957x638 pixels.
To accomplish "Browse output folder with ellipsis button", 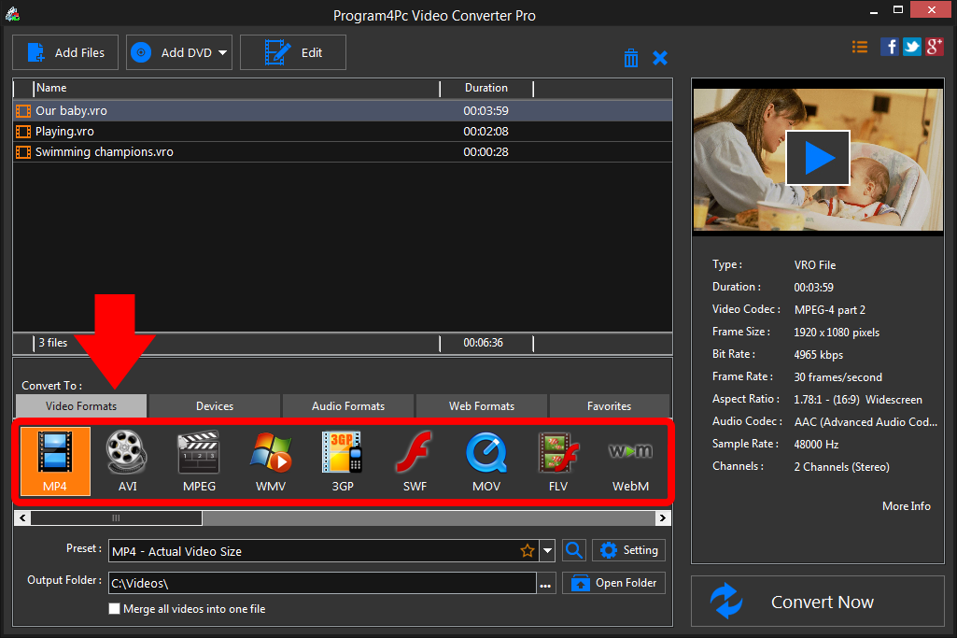I will tap(545, 584).
